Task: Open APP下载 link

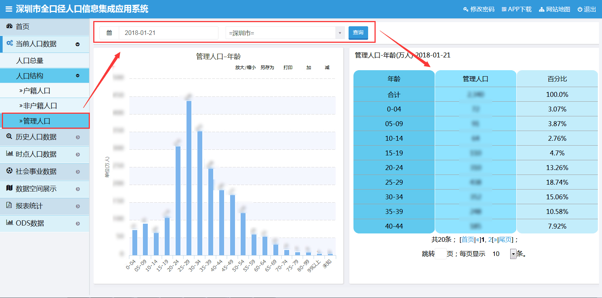Action: point(517,9)
